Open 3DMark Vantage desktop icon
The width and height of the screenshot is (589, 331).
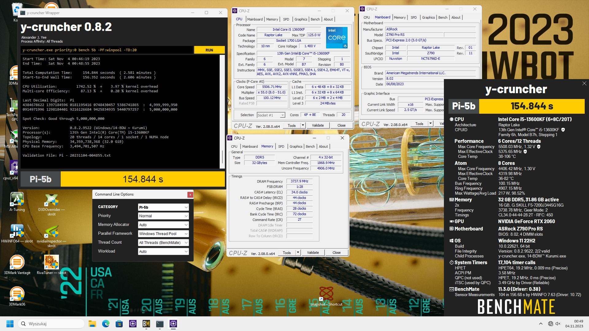(17, 265)
